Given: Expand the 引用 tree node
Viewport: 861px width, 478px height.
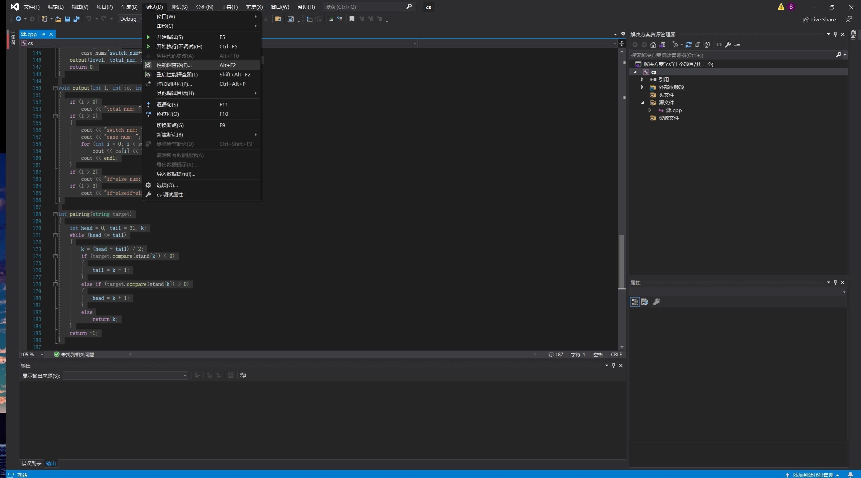Looking at the screenshot, I should tap(642, 79).
